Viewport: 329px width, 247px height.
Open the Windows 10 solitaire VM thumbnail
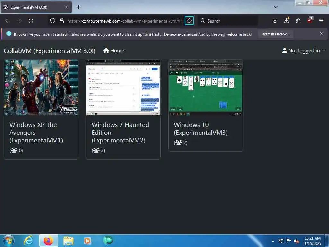coord(206,87)
